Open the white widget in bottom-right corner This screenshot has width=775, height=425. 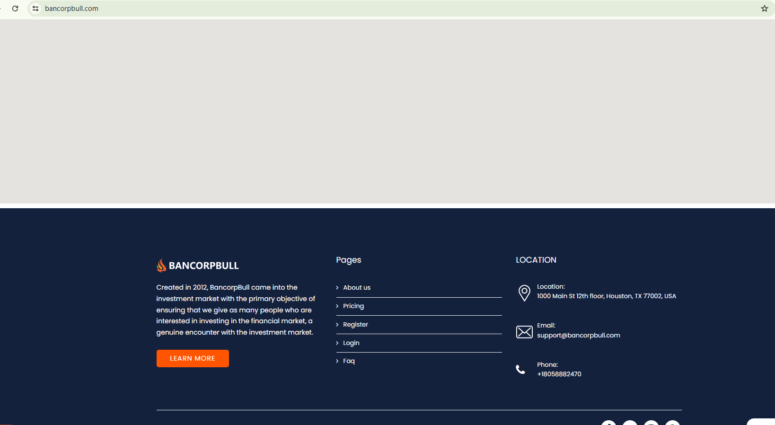[x=762, y=422]
